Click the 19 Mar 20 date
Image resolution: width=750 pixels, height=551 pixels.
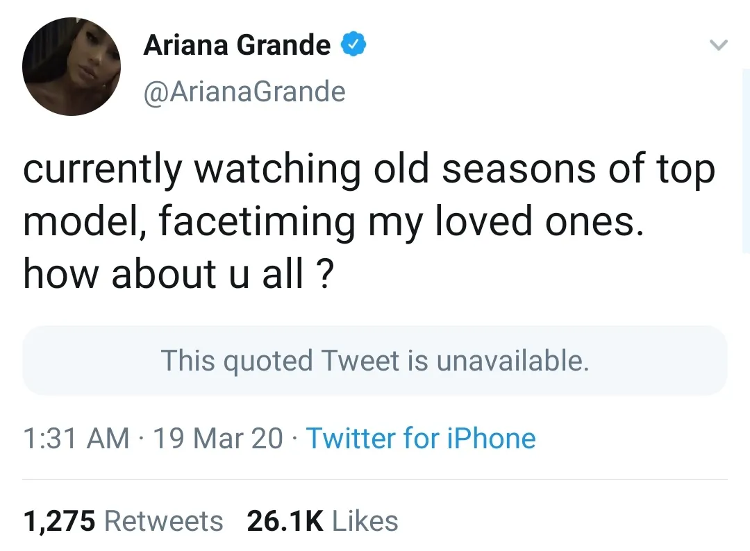point(217,439)
